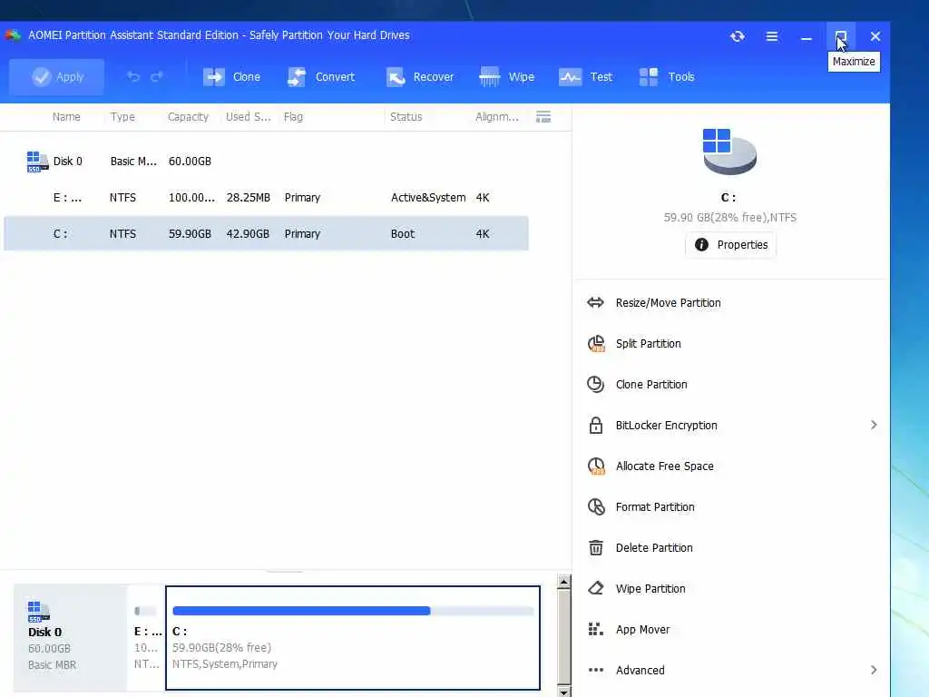The height and width of the screenshot is (697, 929).
Task: Click the Split Partition pie icon
Action: point(596,344)
